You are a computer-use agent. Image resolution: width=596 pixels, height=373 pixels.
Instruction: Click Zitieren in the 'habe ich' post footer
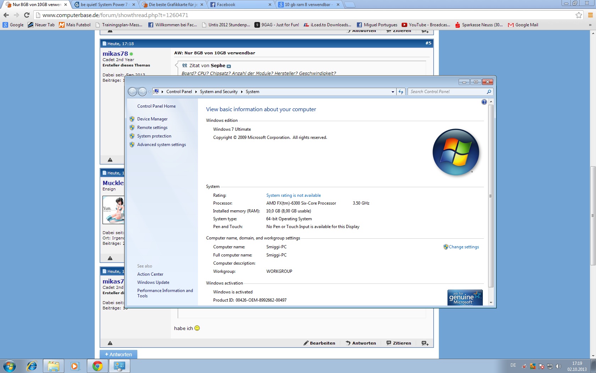click(399, 343)
